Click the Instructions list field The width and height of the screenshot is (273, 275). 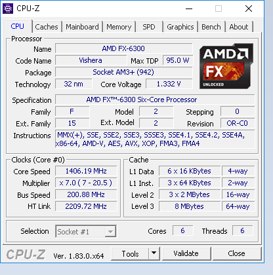tap(155, 139)
